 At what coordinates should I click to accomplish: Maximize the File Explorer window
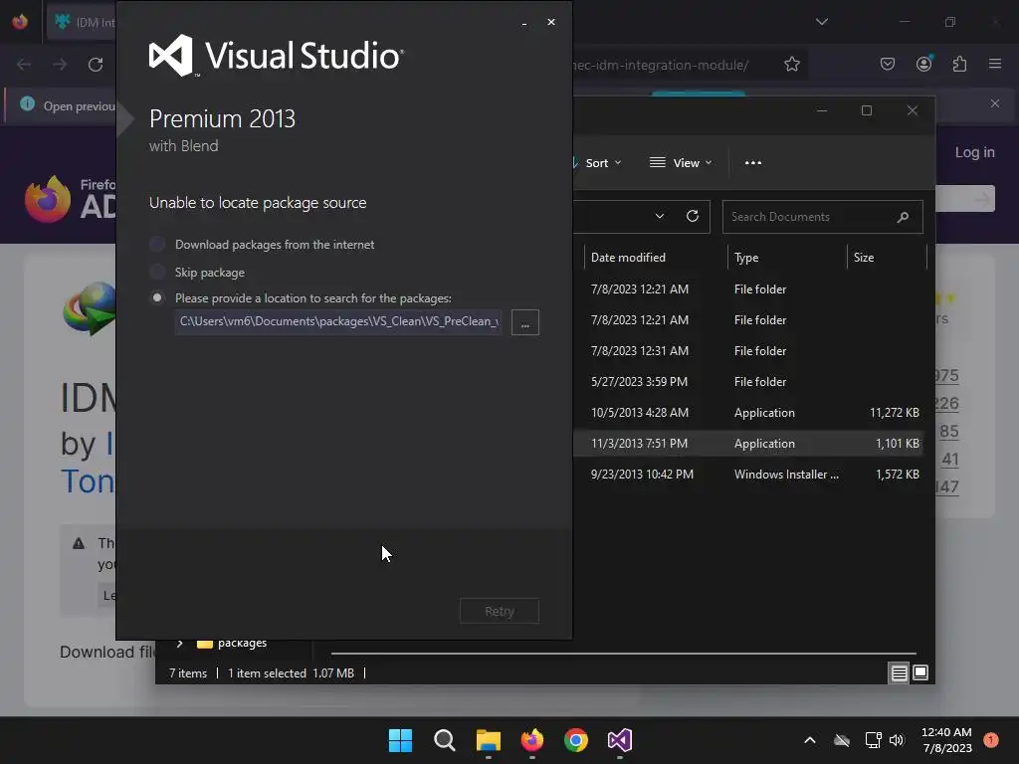(x=867, y=111)
